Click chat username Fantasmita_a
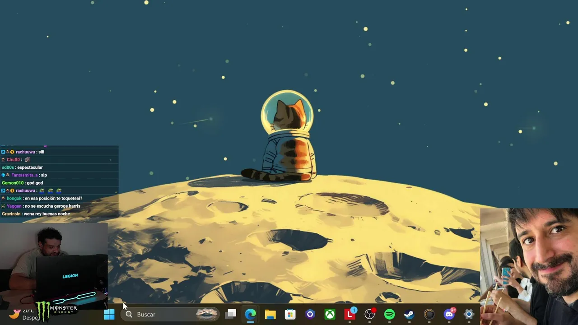 coord(24,175)
